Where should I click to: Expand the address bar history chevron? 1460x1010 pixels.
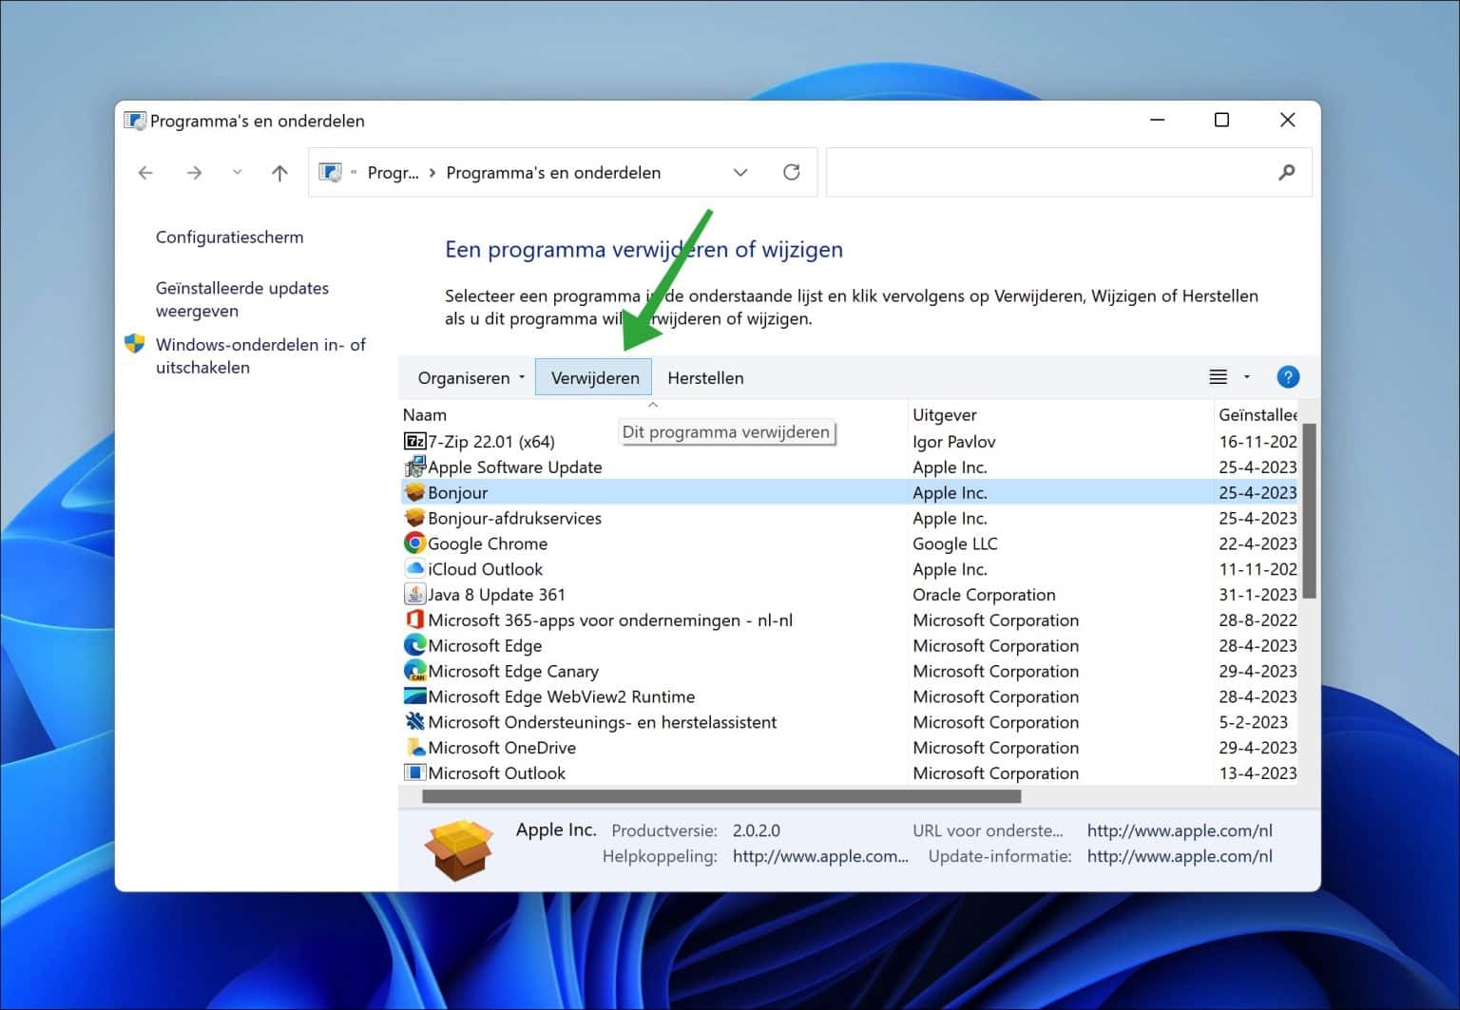click(x=740, y=172)
